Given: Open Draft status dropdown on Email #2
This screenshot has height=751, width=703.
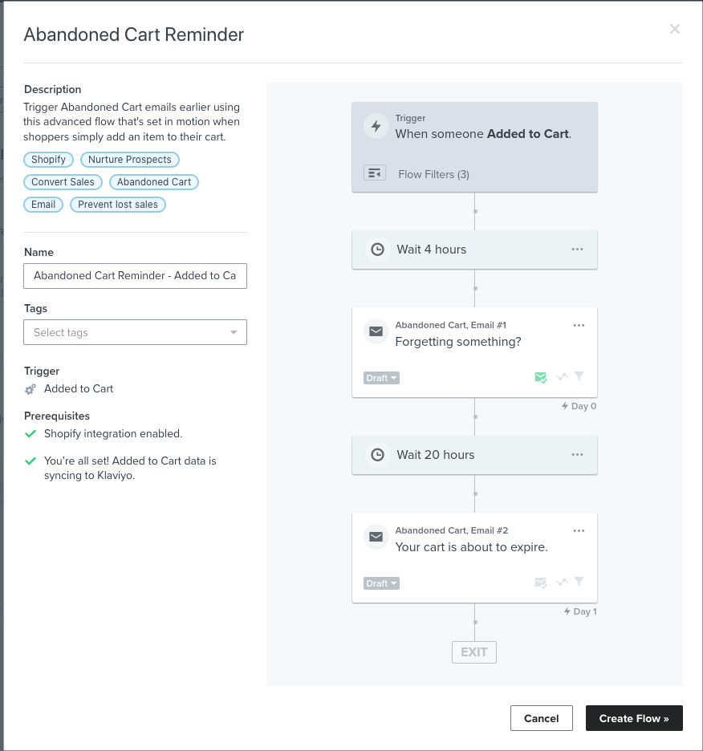Looking at the screenshot, I should point(381,583).
